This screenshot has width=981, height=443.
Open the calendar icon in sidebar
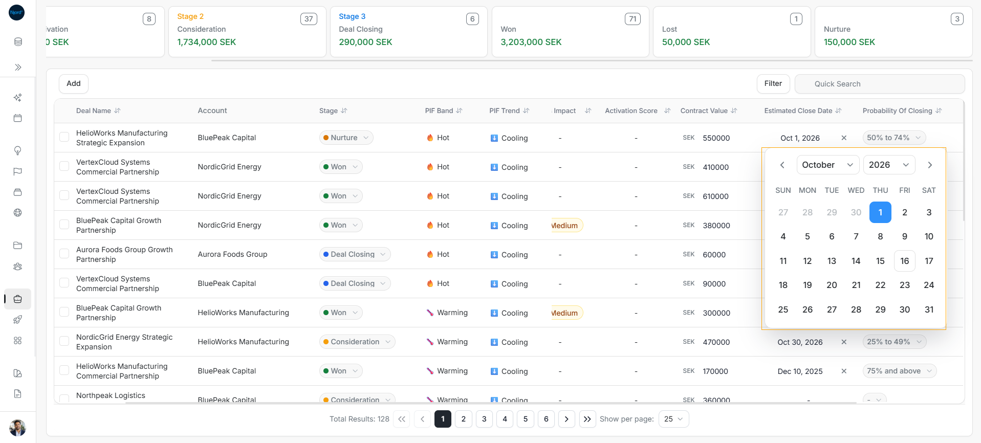[x=18, y=118]
